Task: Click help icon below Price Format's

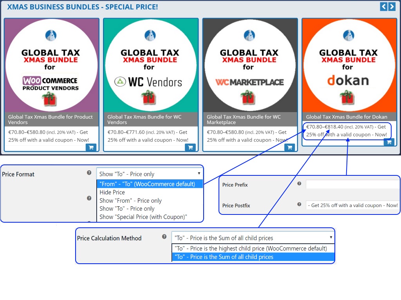Action: (x=89, y=198)
